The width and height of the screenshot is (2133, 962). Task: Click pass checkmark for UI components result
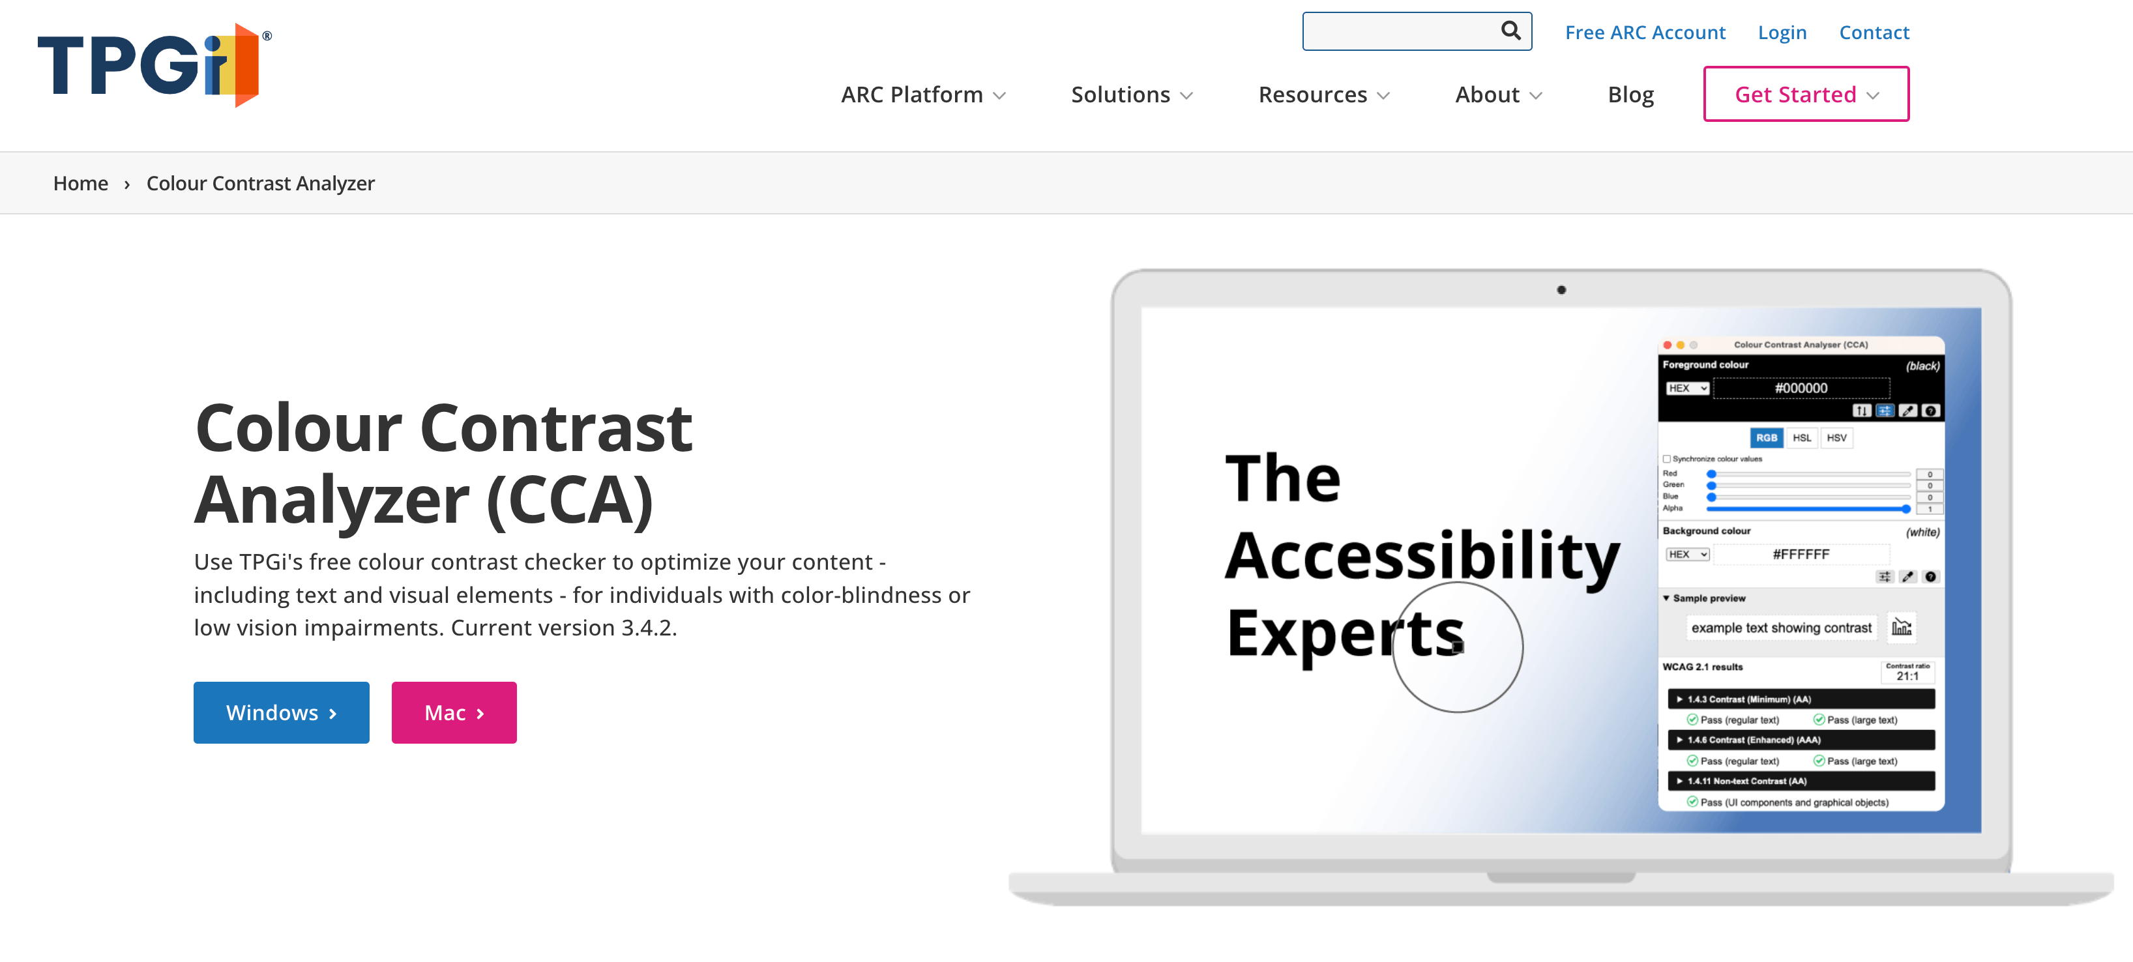(1692, 802)
